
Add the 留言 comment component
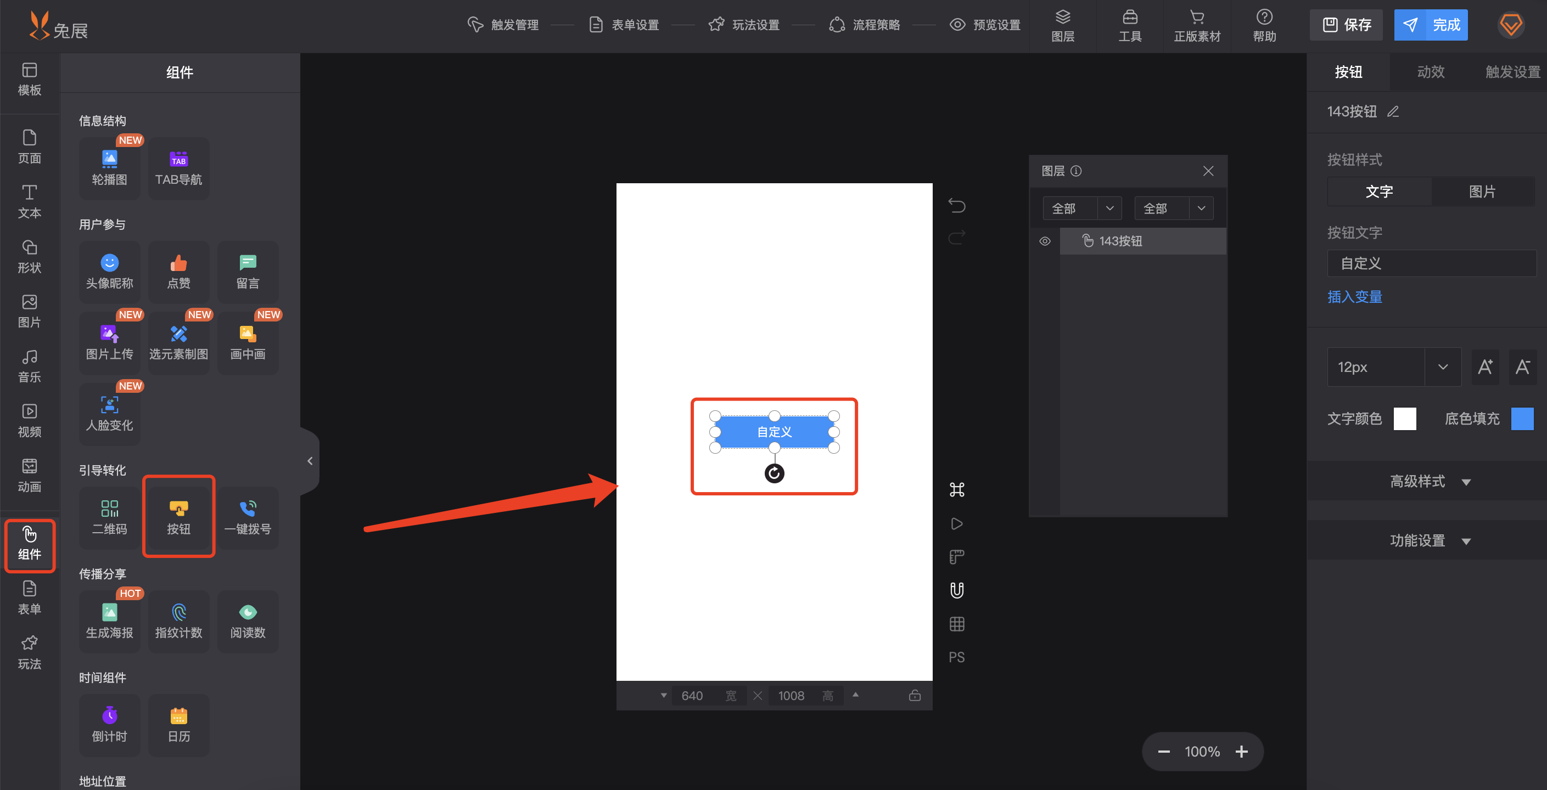248,272
